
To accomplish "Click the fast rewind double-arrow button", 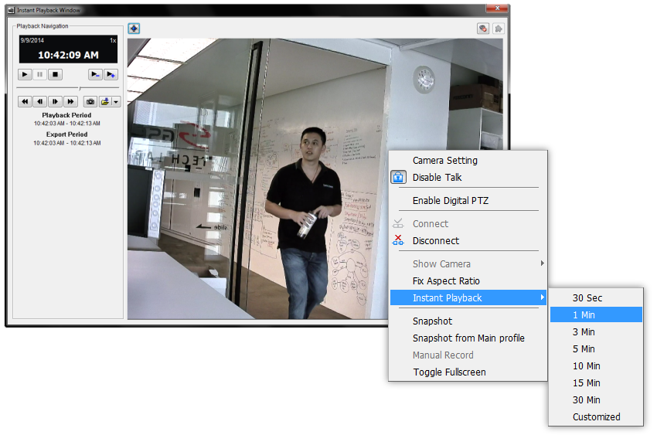I will pos(24,101).
